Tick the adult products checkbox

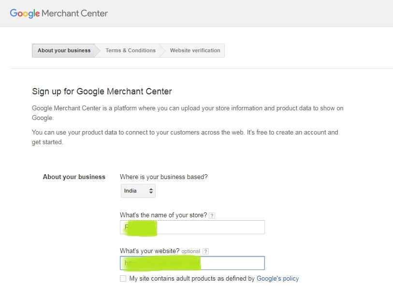pos(123,279)
